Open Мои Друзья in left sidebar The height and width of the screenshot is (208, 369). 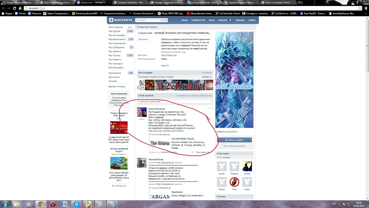click(114, 31)
